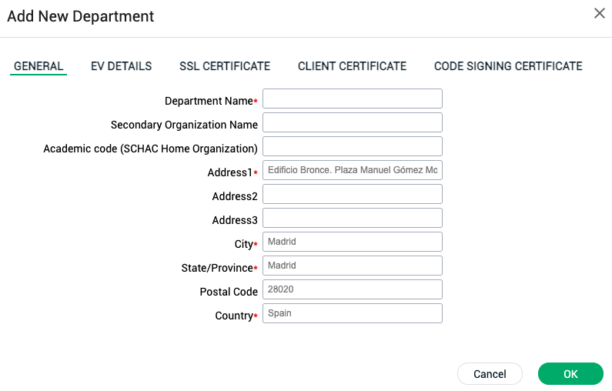This screenshot has height=391, width=612.
Task: Focus the Secondary Organization Name field
Action: [353, 122]
